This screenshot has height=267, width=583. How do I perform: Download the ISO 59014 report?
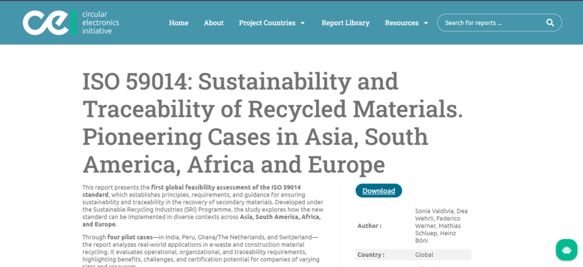(x=379, y=191)
